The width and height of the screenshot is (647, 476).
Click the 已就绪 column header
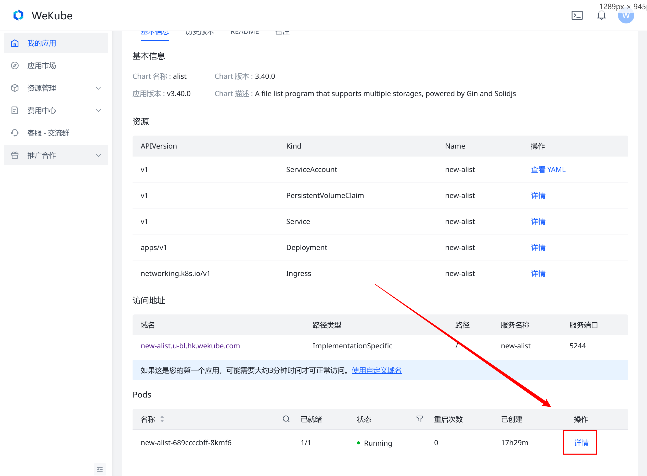tap(311, 419)
